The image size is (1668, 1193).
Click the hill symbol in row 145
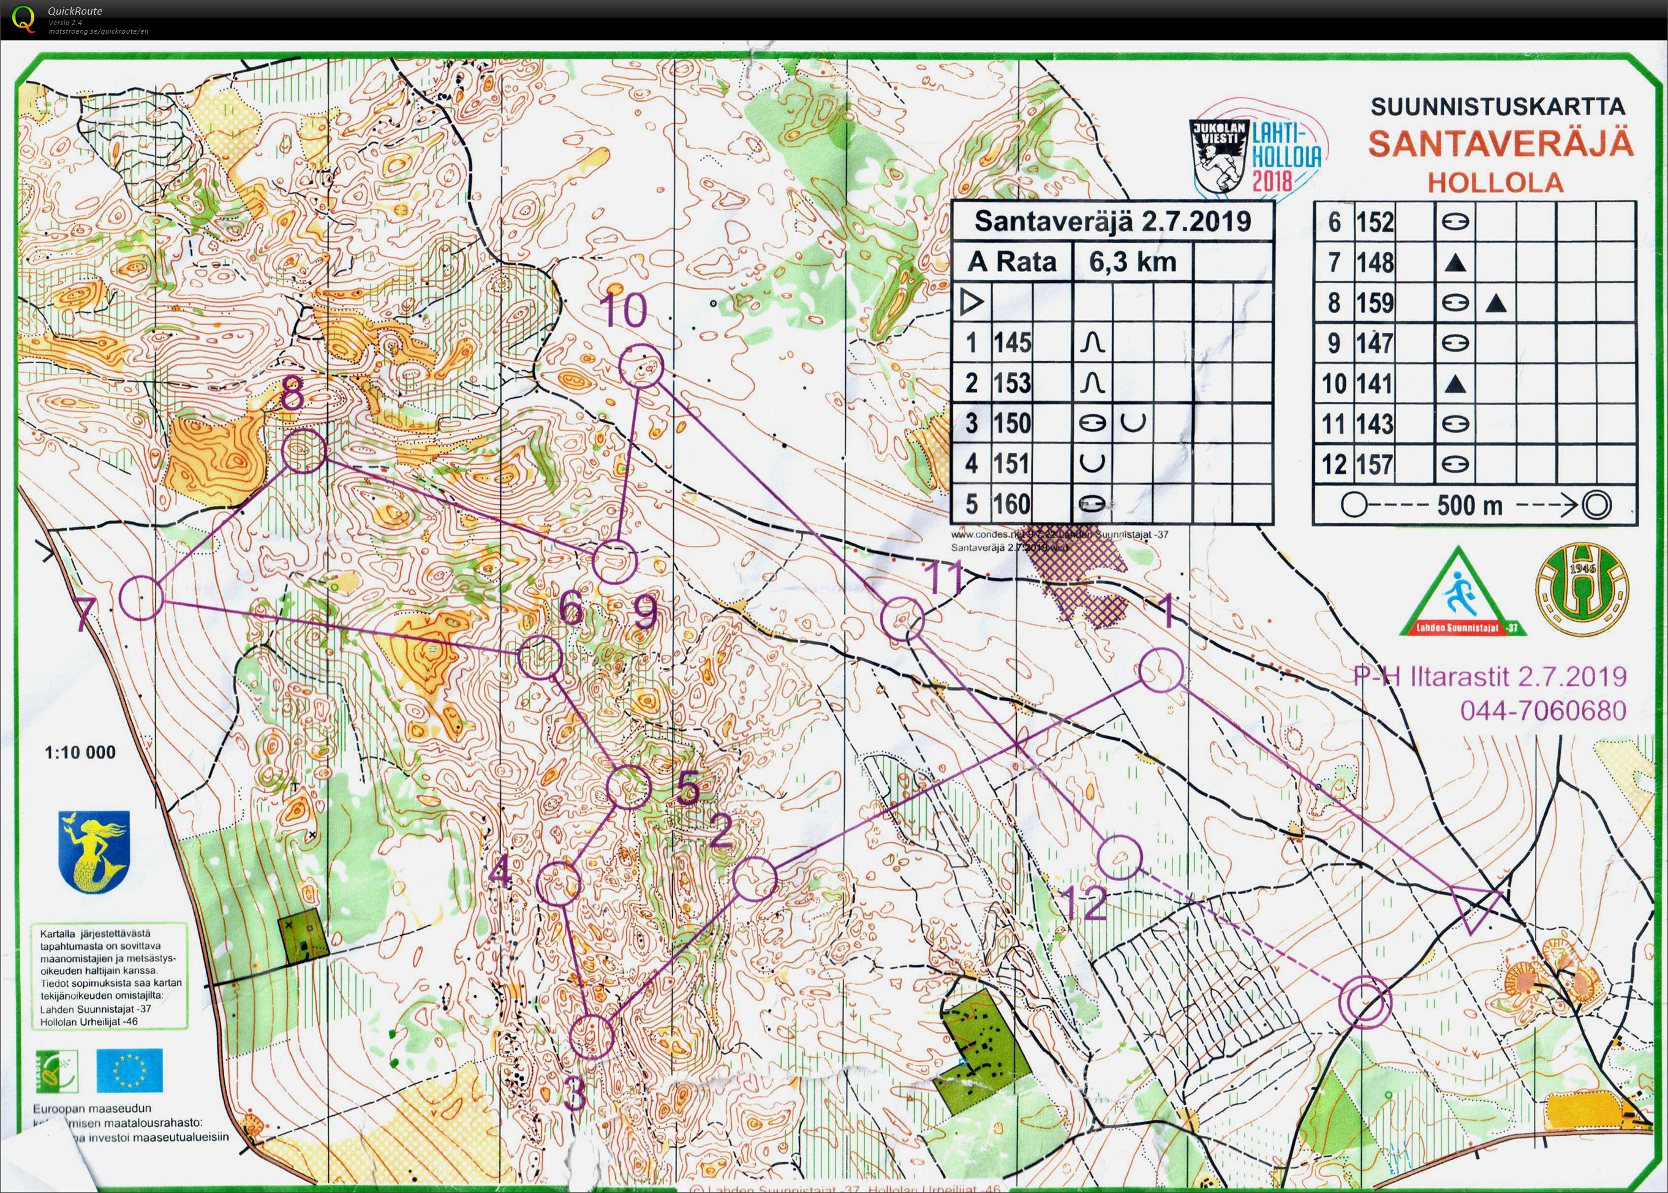(x=1092, y=343)
